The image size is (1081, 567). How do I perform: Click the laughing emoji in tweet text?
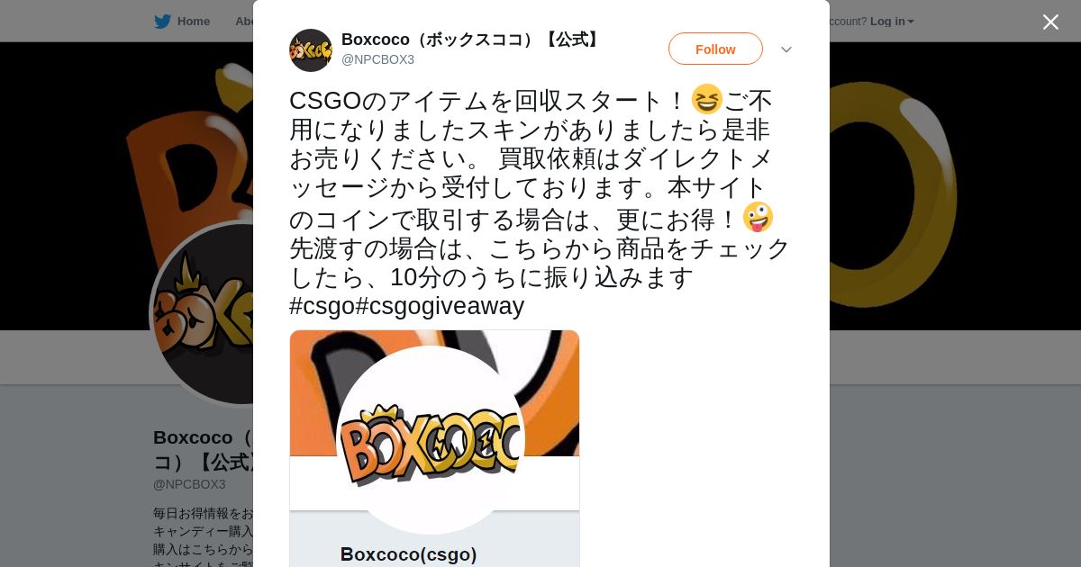coord(707,99)
